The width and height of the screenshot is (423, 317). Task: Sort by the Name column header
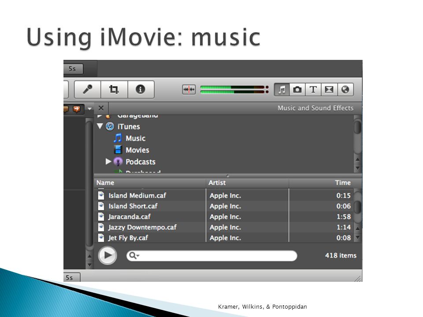point(150,182)
